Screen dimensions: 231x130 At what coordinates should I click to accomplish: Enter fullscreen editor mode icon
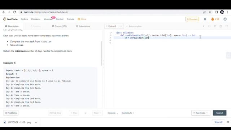point(227,26)
